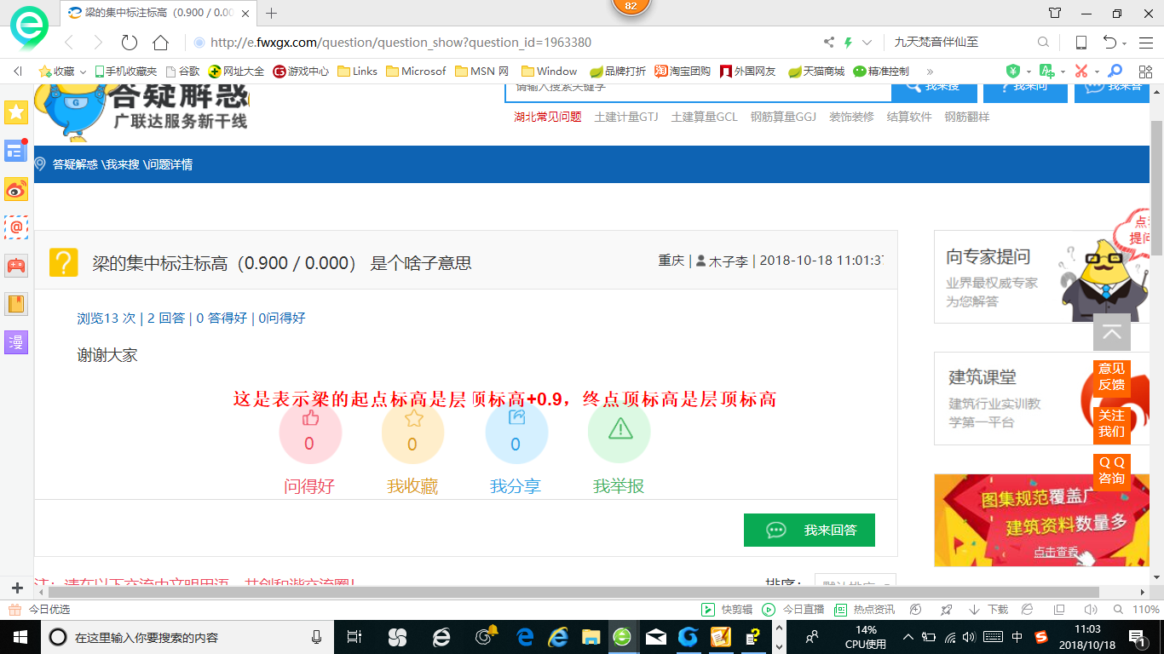Show hidden tray icons with the chevron

[x=908, y=637]
